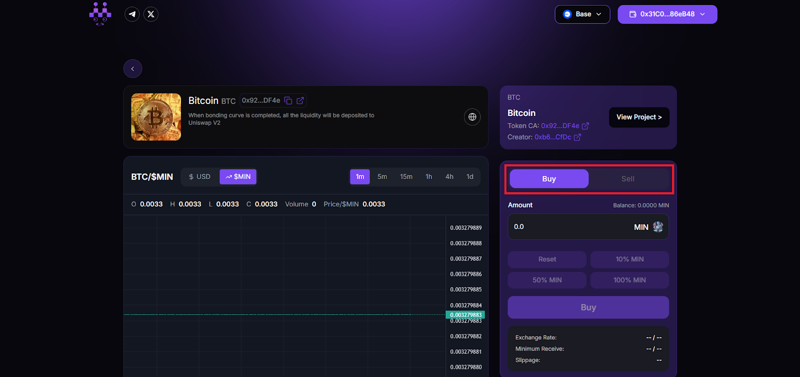
Task: Copy the 0x92...DF4e contract address
Action: click(288, 100)
